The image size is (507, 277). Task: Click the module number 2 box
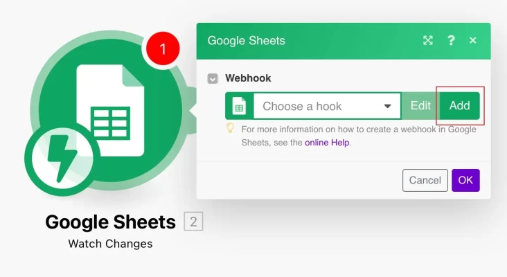[193, 222]
